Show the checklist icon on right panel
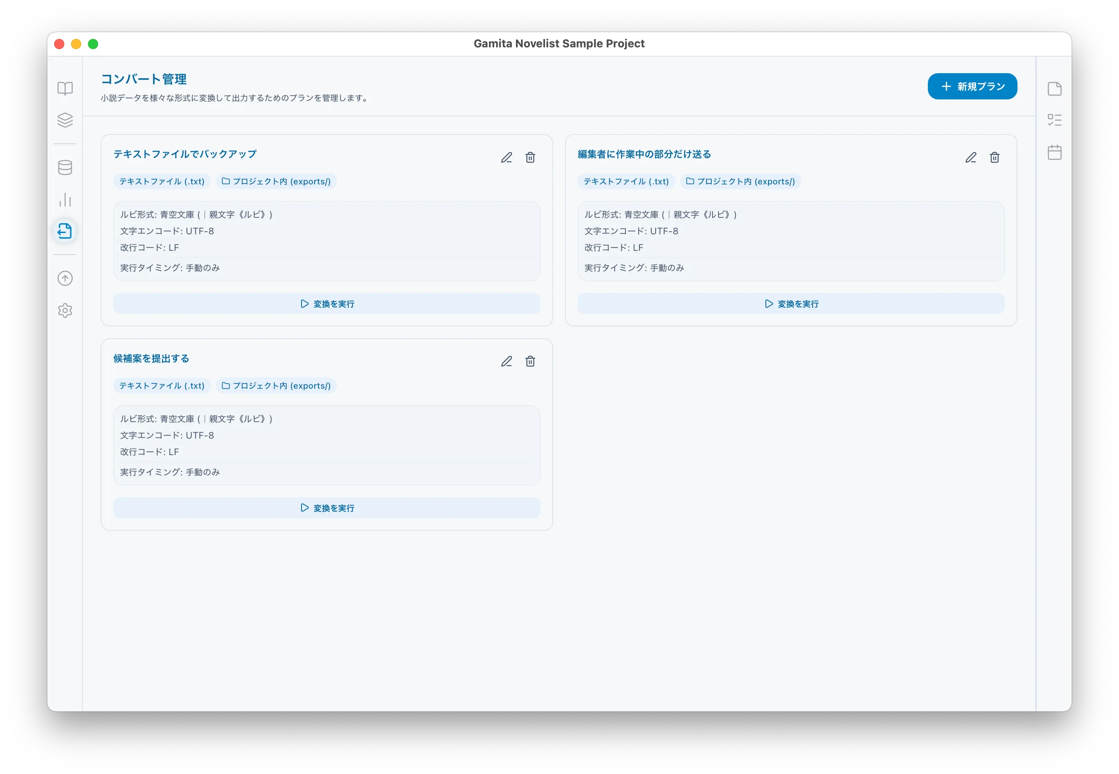This screenshot has width=1119, height=774. point(1054,120)
